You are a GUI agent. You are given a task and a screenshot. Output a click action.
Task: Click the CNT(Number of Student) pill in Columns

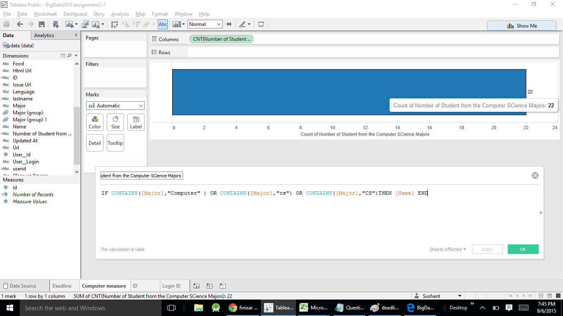(221, 39)
